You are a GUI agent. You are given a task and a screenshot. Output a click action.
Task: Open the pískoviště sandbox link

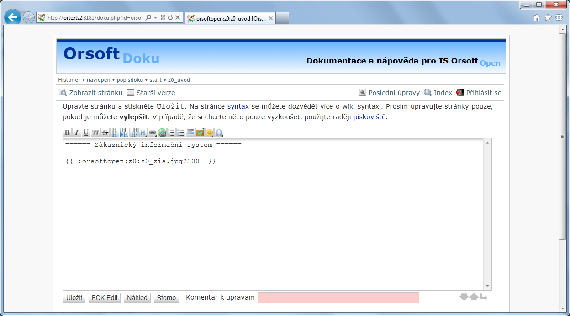(369, 117)
